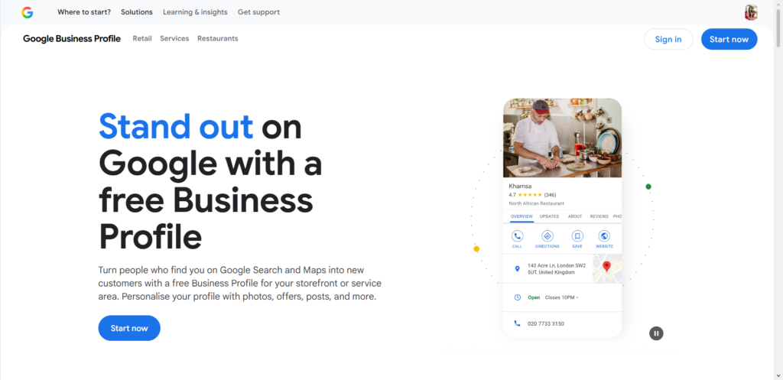Screen dimensions: 783x380
Task: Click the clock icon beside Open hours
Action: [x=517, y=297]
